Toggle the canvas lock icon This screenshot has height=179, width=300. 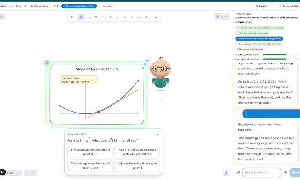(72, 17)
